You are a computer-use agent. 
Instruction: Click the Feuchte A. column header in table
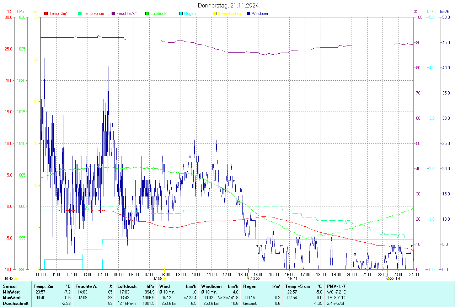click(x=86, y=286)
